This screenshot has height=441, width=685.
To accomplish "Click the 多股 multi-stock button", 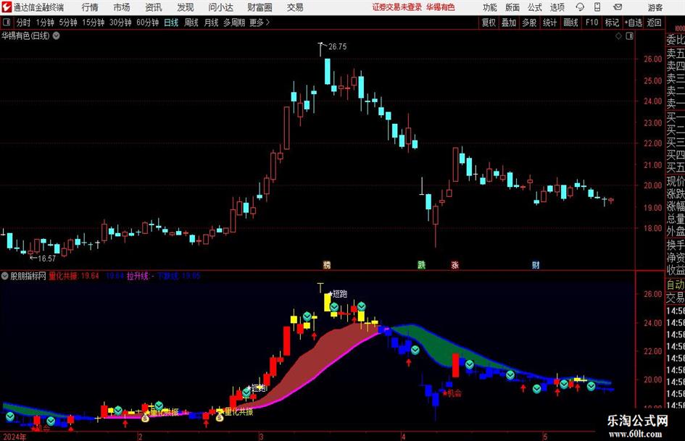I will (x=529, y=22).
